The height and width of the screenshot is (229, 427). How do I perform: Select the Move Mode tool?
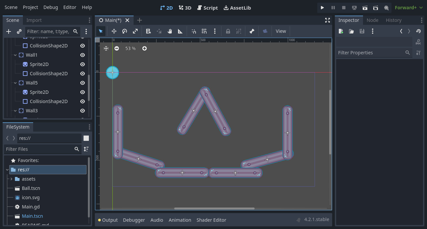(114, 31)
